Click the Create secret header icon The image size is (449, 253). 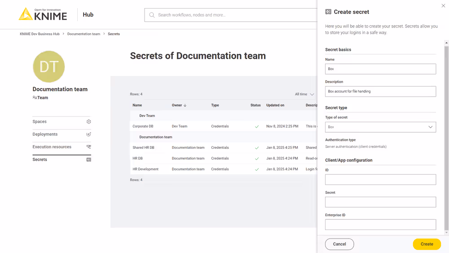click(x=328, y=12)
